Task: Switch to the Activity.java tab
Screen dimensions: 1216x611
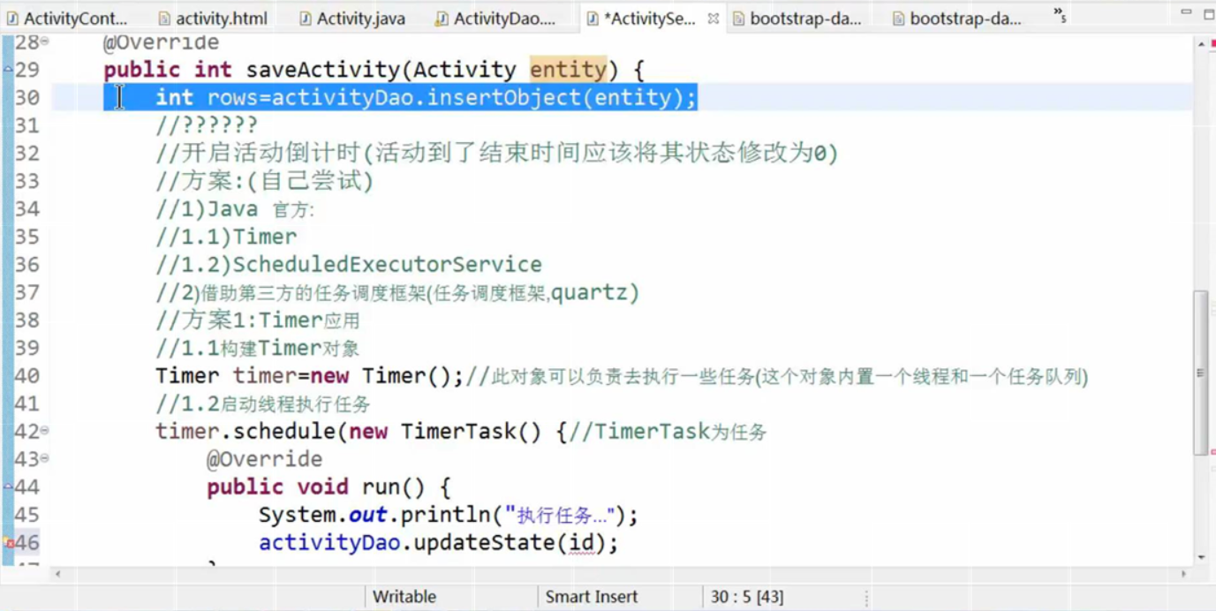Action: click(352, 18)
